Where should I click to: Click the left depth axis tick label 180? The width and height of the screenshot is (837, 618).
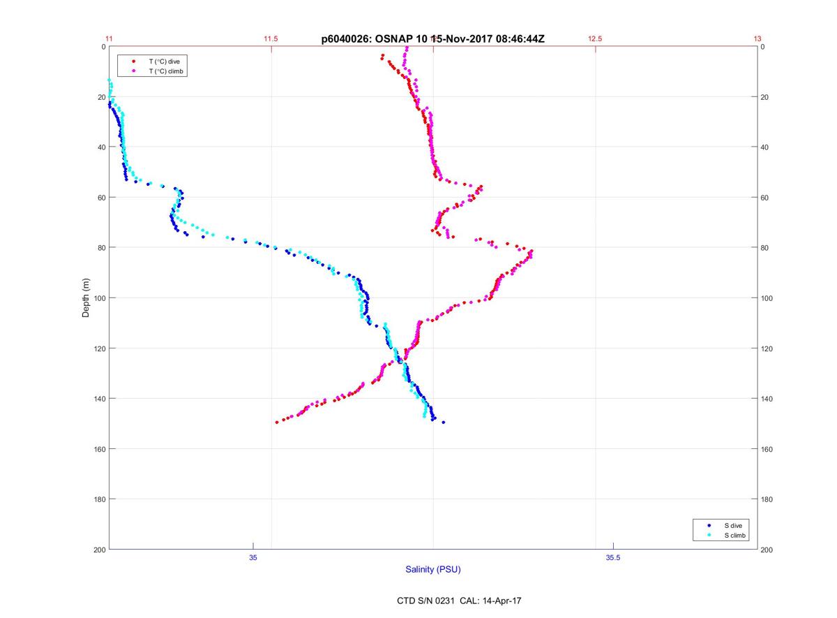(100, 499)
